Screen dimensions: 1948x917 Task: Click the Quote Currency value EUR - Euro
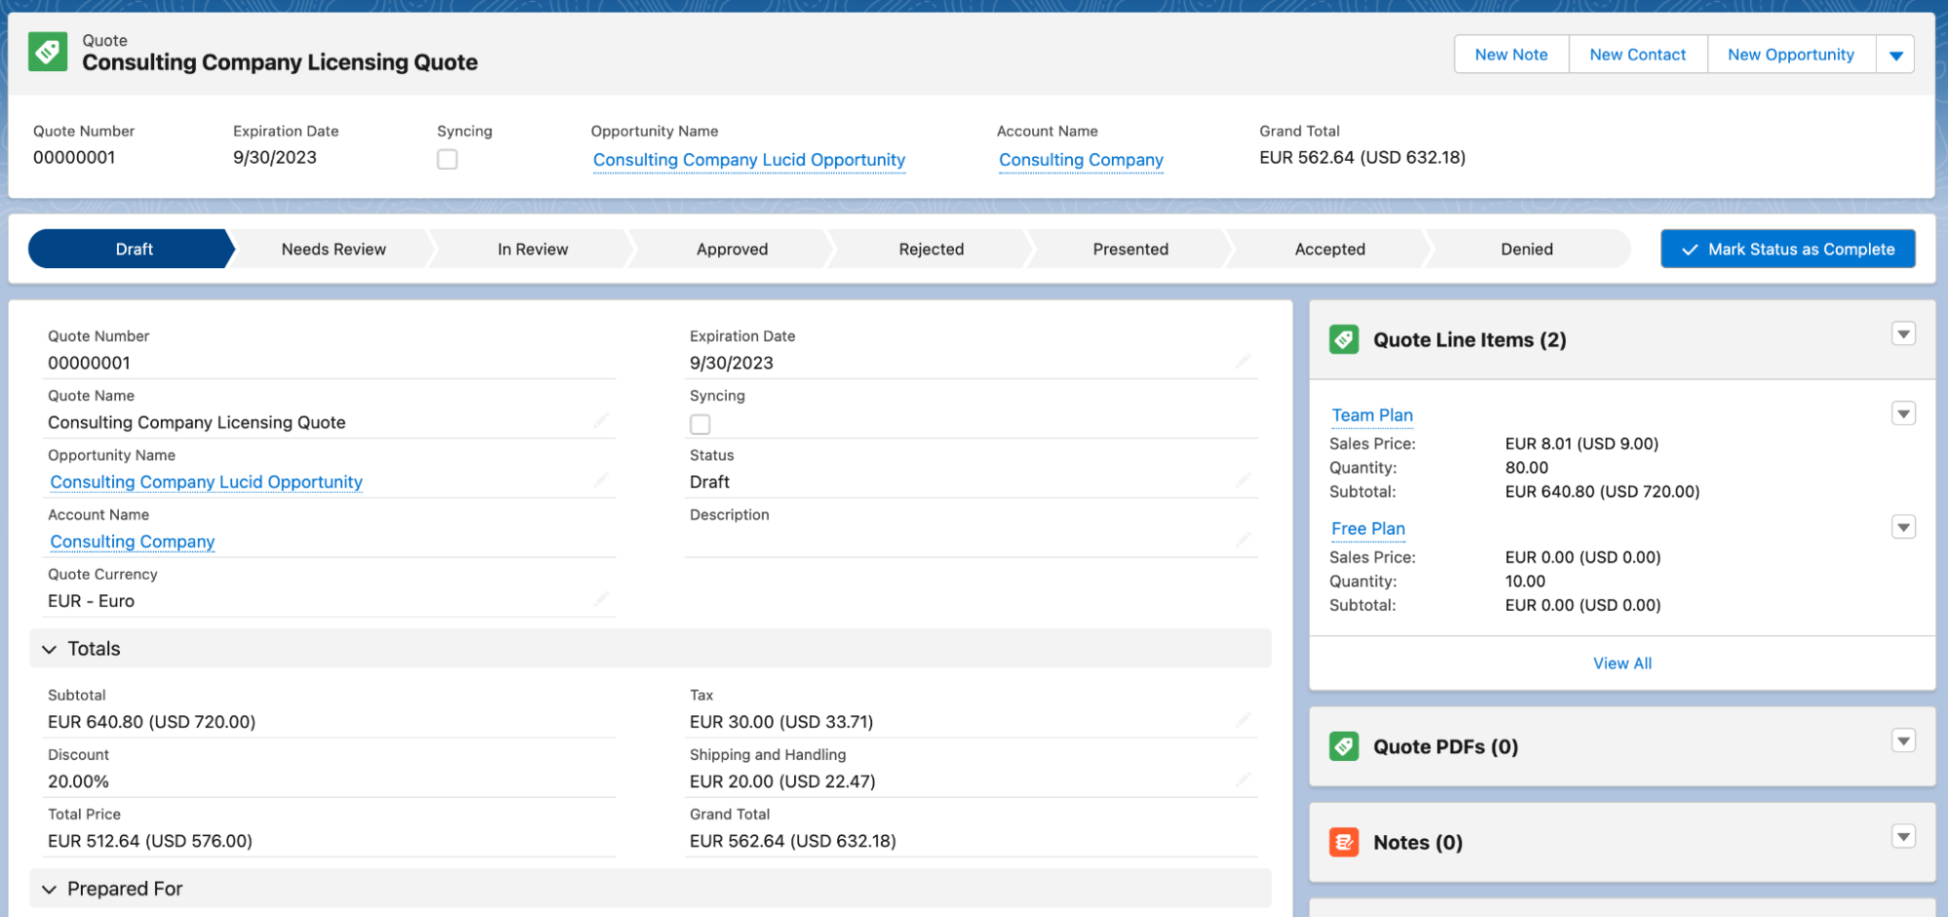pyautogui.click(x=92, y=600)
